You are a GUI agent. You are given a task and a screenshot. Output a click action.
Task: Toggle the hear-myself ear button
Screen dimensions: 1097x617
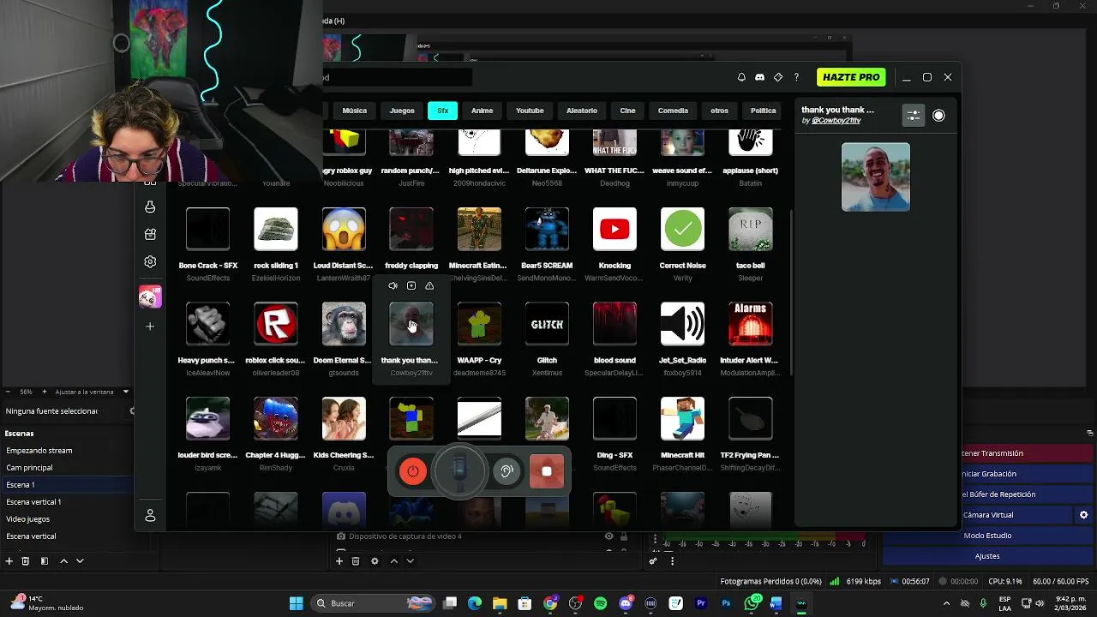click(507, 471)
